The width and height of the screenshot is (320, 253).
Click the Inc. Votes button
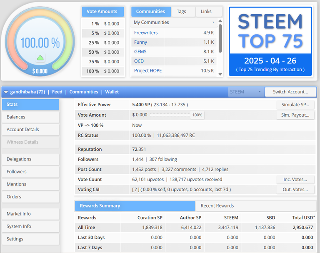coord(295,180)
